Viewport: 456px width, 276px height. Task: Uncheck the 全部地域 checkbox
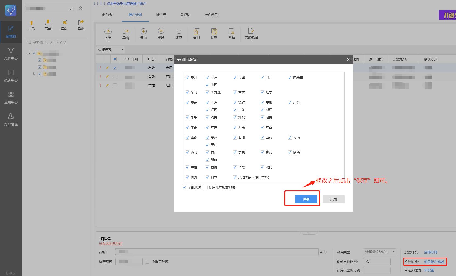click(184, 187)
